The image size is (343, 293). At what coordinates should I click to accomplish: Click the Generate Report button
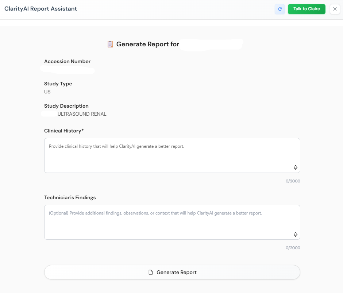click(x=172, y=272)
